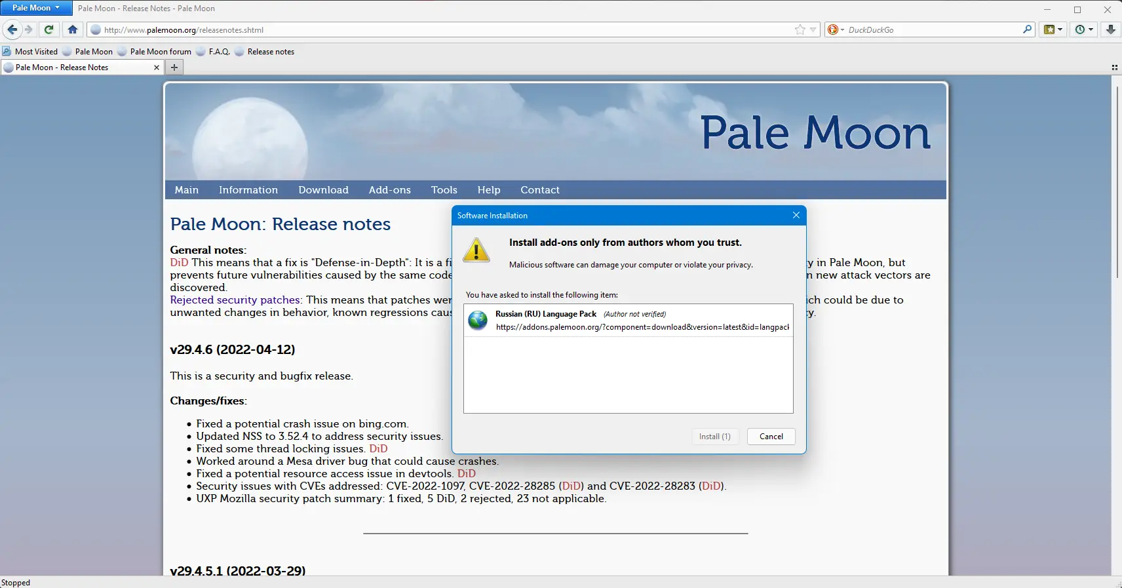Open the Main site menu item
This screenshot has height=588, width=1122.
coord(187,190)
